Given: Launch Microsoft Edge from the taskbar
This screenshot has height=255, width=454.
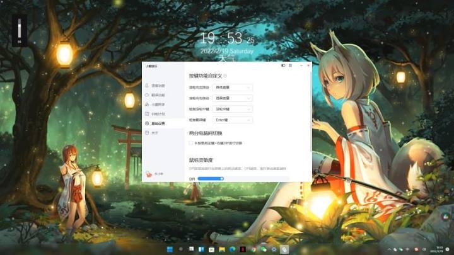Looking at the screenshot, I should (232, 249).
